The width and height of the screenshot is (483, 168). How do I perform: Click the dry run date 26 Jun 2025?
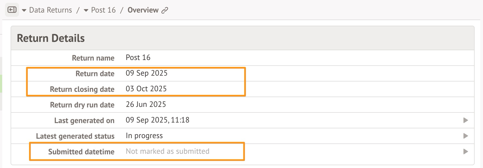146,104
